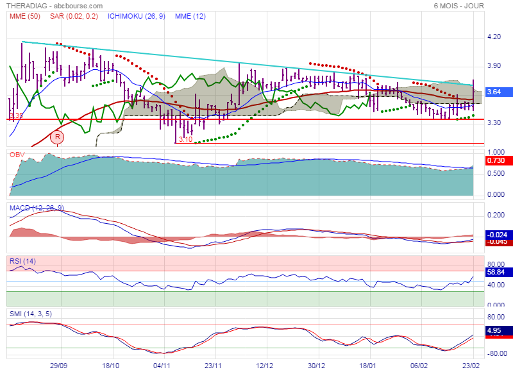
Task: Click the MACD (12, 26, 9) panel label
Action: pos(37,208)
